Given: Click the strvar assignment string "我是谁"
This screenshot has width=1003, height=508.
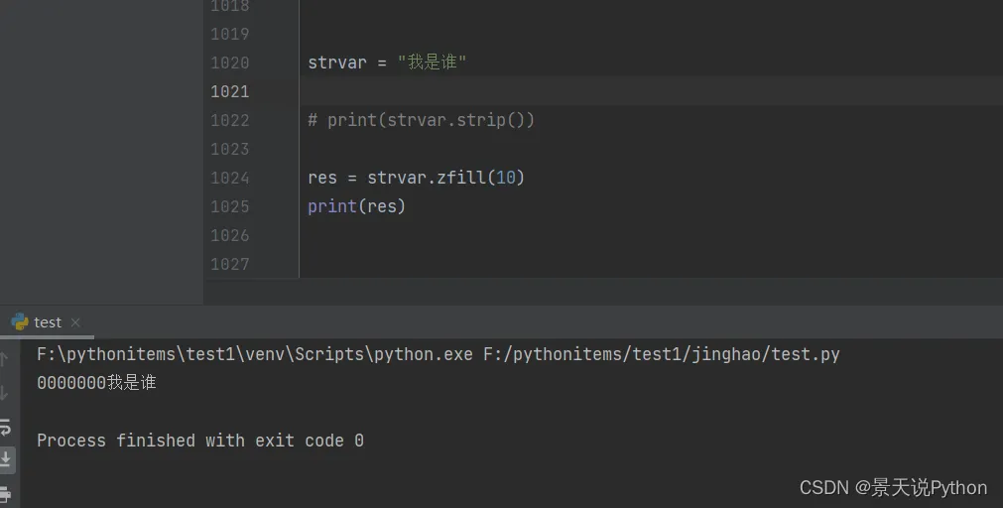Looking at the screenshot, I should tap(432, 63).
